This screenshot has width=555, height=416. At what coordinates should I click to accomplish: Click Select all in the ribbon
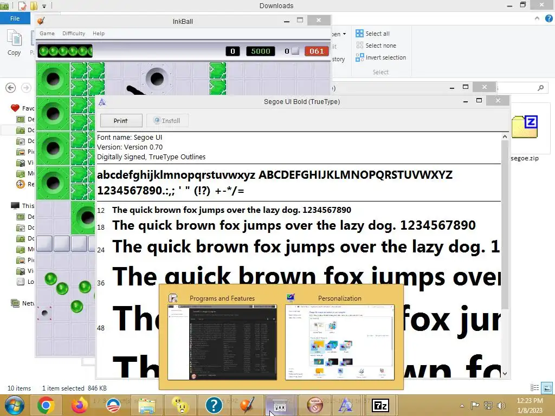point(373,34)
